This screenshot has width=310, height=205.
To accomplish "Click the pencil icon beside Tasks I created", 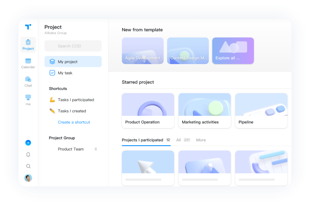I will pyautogui.click(x=51, y=111).
